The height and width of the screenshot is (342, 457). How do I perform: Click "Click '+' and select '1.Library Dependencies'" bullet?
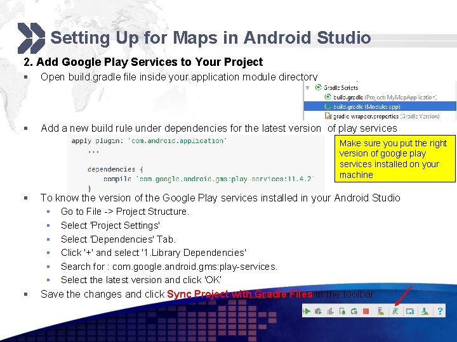[154, 253]
